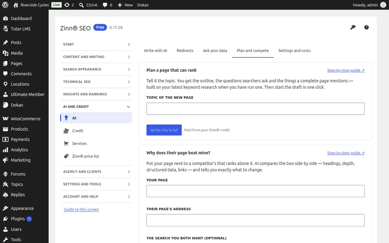This screenshot has width=389, height=243.
Task: Click the Services cart icon
Action: 66,143
